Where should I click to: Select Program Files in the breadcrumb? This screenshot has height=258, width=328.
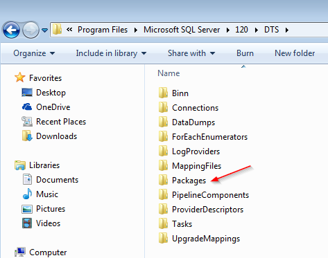(103, 30)
